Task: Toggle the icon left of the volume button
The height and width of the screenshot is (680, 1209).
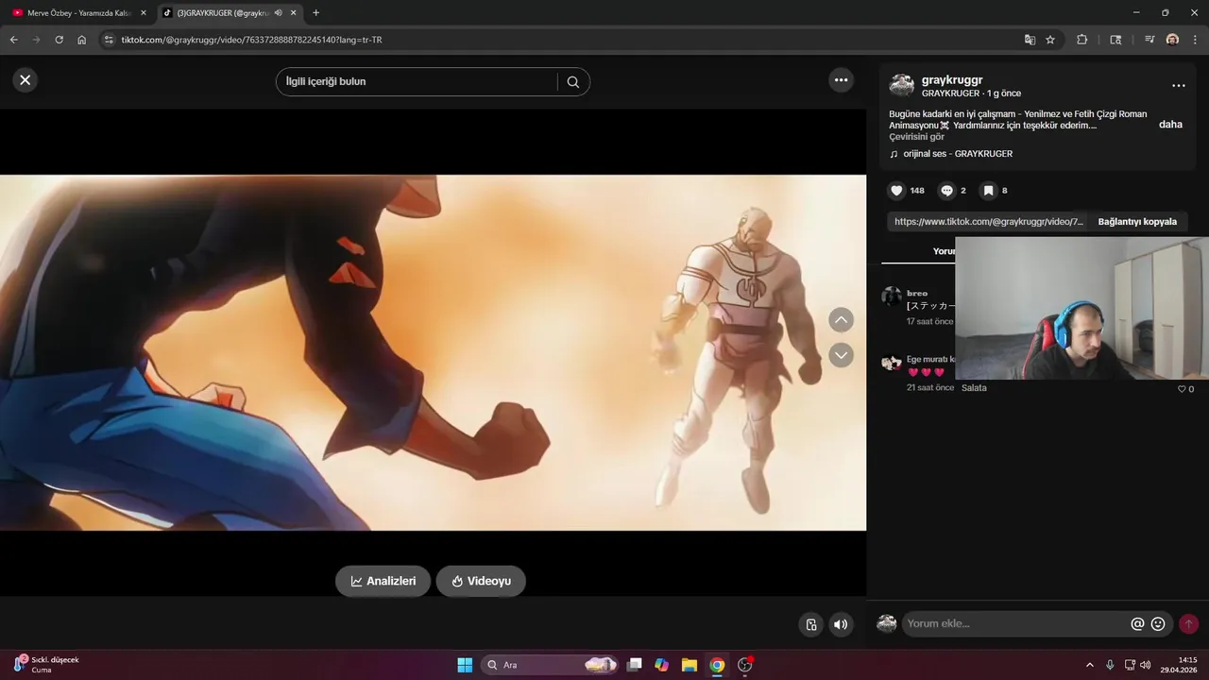Action: [x=811, y=624]
